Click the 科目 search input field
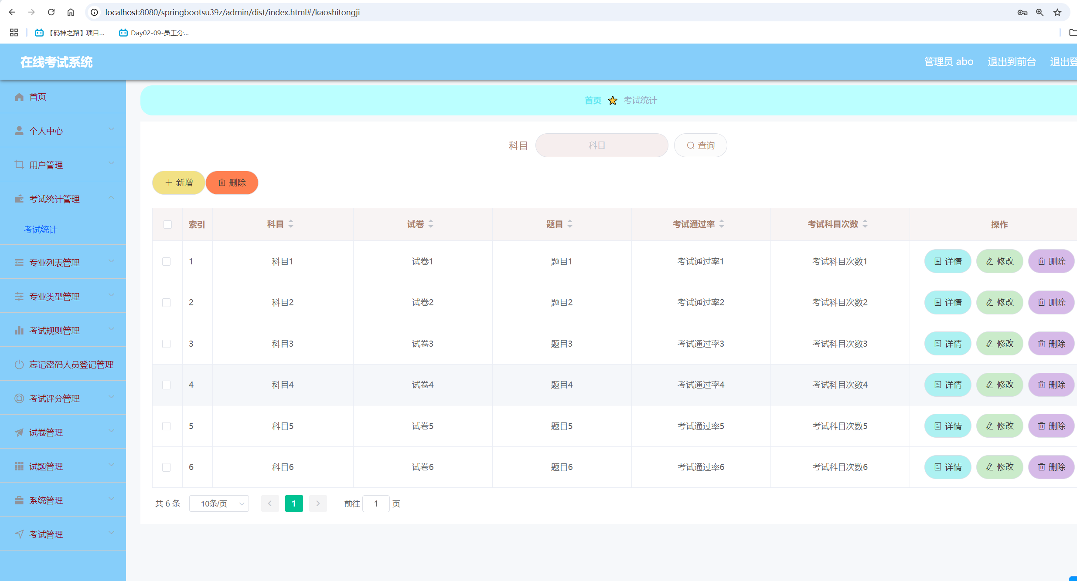Screen dimensions: 1077x581 point(601,145)
